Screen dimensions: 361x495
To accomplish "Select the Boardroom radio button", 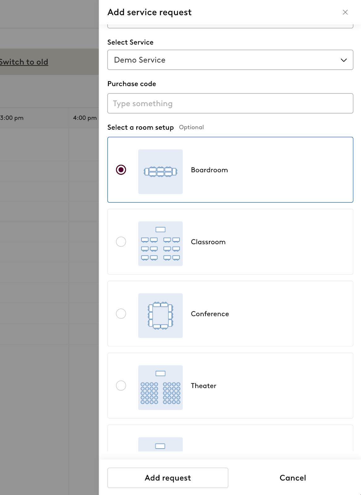I will point(121,170).
